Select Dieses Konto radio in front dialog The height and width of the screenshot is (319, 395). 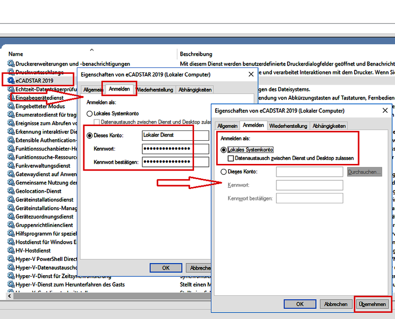[224, 172]
